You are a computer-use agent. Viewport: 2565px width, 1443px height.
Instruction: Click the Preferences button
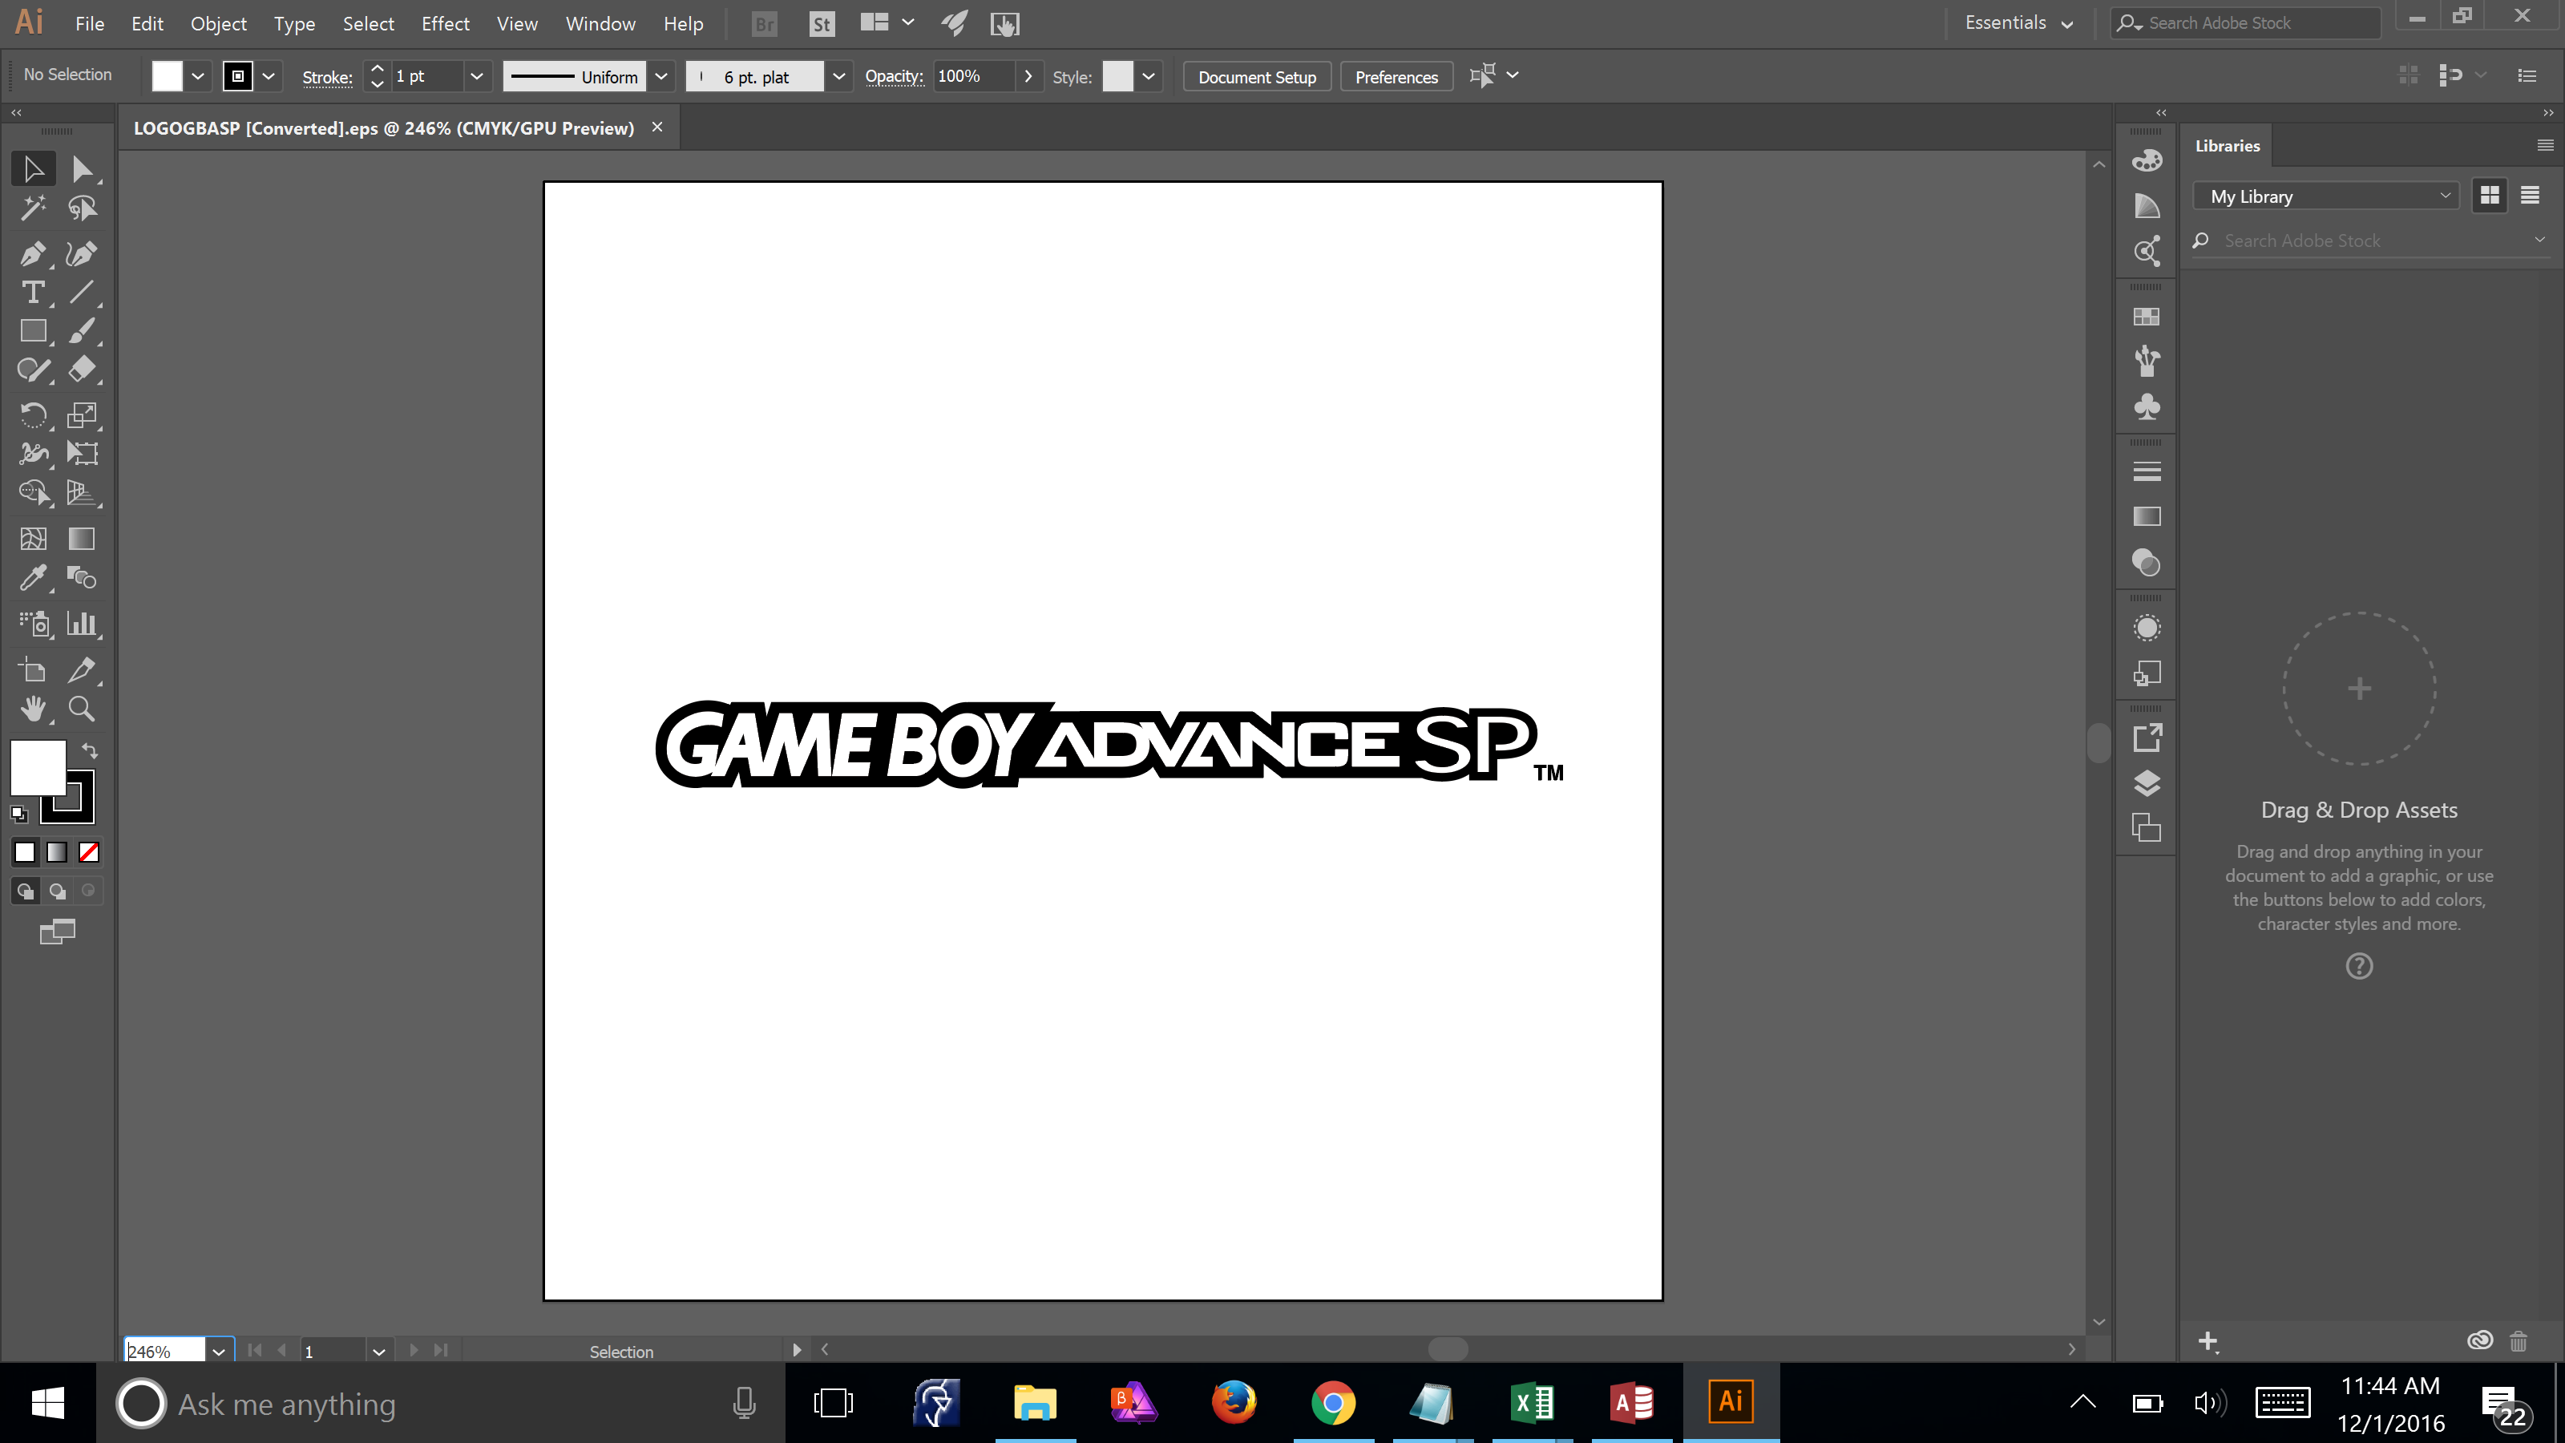tap(1396, 77)
